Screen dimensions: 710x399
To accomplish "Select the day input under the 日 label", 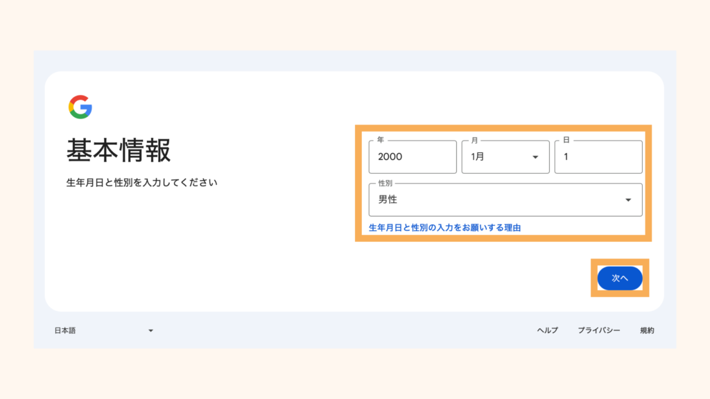I will click(598, 157).
